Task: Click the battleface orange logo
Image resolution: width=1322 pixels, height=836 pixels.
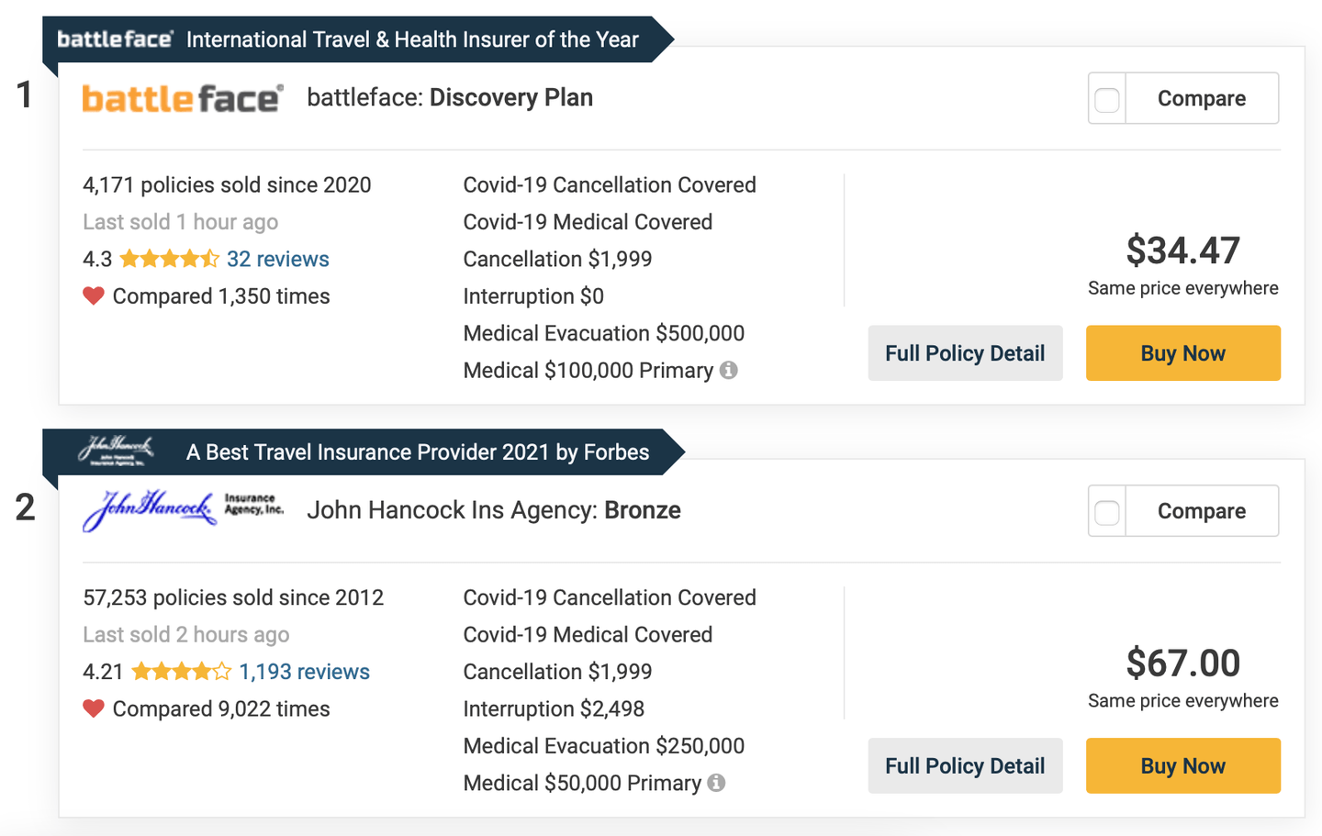Action: 183,98
